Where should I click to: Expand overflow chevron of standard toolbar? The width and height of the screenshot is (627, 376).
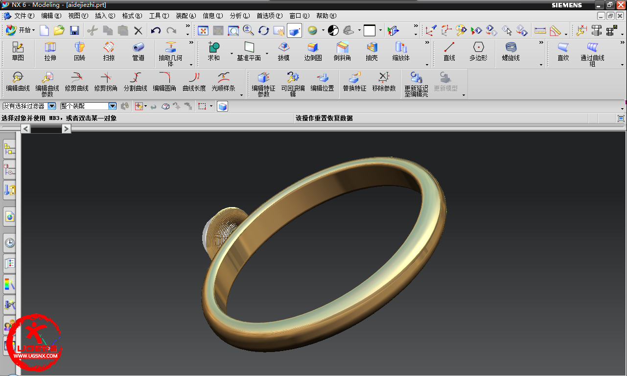188,26
